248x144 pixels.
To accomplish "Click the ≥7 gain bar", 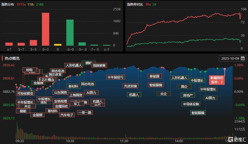I will (9, 44).
